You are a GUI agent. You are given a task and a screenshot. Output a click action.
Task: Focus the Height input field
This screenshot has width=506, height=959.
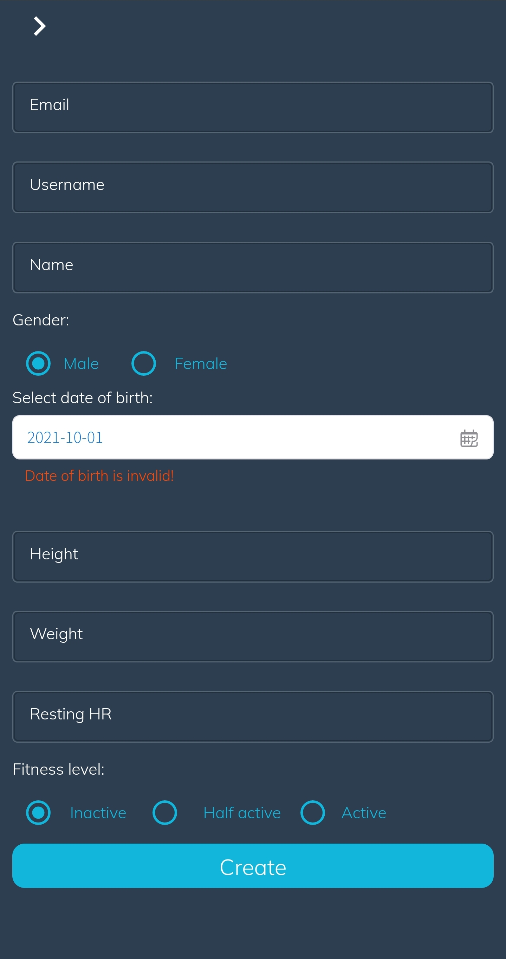coord(253,557)
